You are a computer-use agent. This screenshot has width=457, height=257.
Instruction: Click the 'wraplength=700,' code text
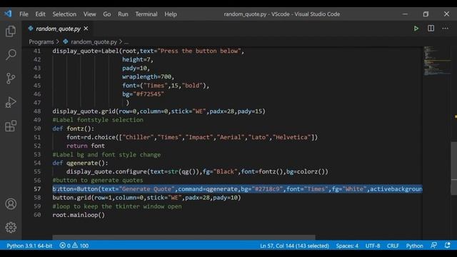pyautogui.click(x=148, y=76)
